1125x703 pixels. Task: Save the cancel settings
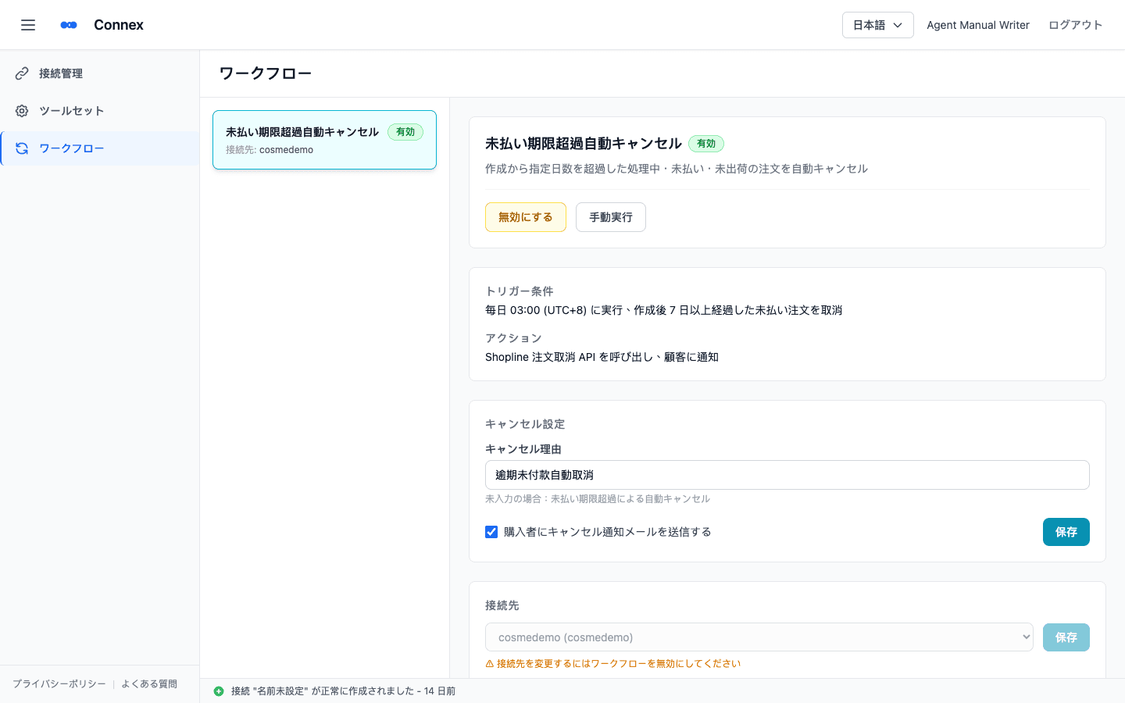(x=1066, y=532)
